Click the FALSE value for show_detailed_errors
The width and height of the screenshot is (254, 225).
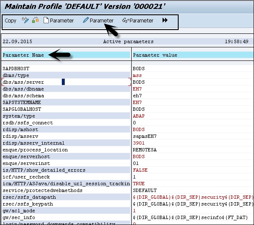click(x=140, y=170)
